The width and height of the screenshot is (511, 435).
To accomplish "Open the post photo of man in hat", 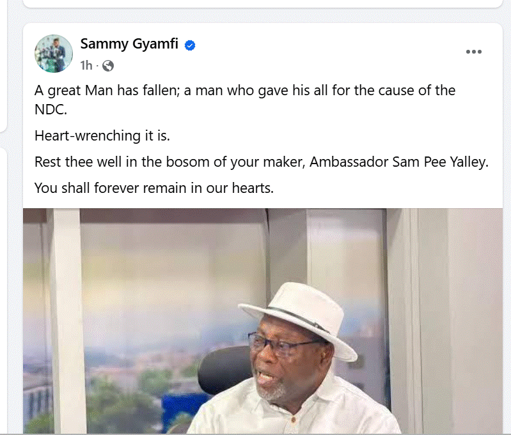I will (263, 321).
